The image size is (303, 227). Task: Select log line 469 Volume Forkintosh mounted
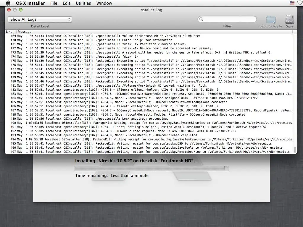click(149, 36)
